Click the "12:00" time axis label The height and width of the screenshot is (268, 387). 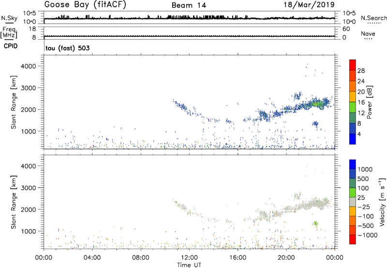click(189, 258)
